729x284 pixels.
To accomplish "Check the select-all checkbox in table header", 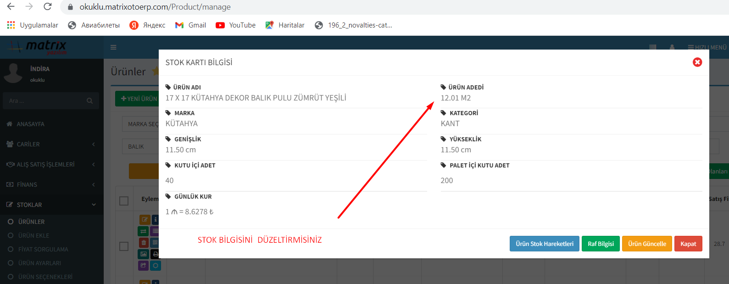I will point(124,200).
